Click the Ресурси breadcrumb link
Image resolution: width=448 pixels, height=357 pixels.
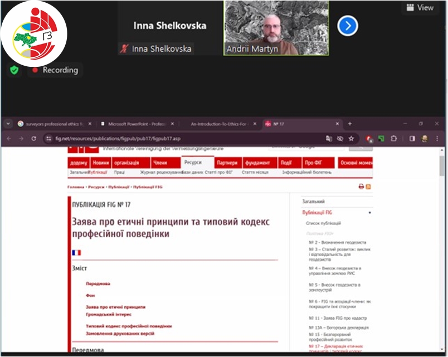coord(96,187)
